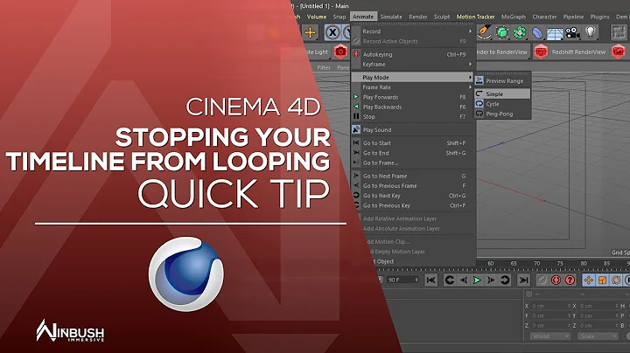This screenshot has height=353, width=630.
Task: Click the stepper of the position X field
Action: click(x=569, y=306)
